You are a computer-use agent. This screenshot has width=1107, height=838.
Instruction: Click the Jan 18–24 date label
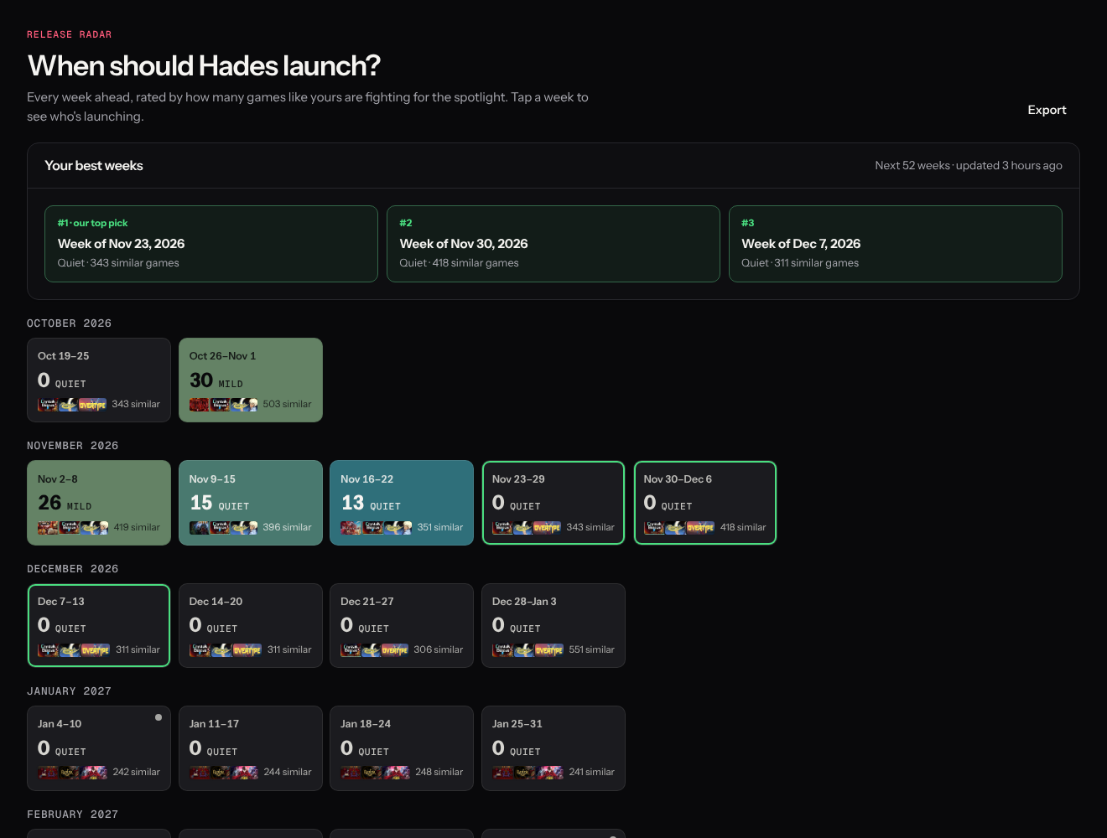[366, 724]
